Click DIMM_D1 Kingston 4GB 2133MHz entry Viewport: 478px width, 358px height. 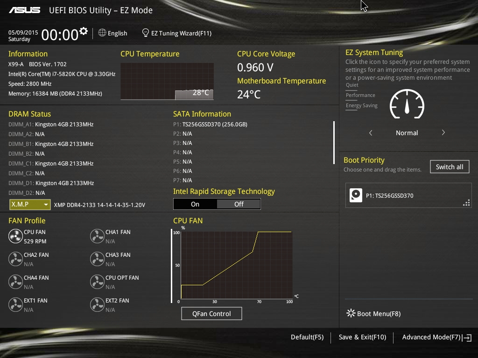(51, 183)
